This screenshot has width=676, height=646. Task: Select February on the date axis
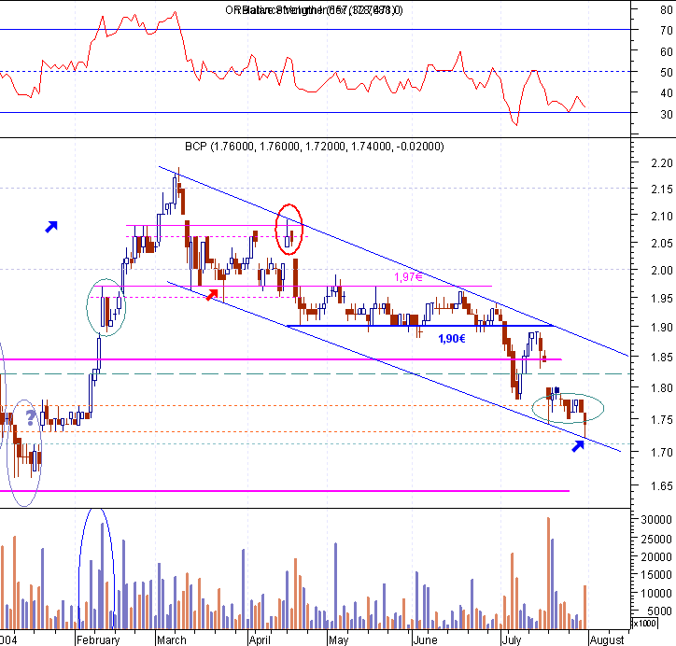[x=98, y=640]
